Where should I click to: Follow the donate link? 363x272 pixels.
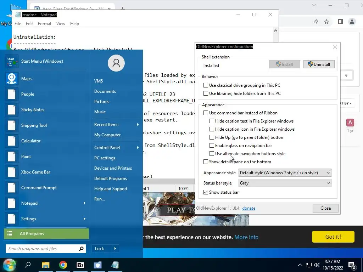point(248,208)
